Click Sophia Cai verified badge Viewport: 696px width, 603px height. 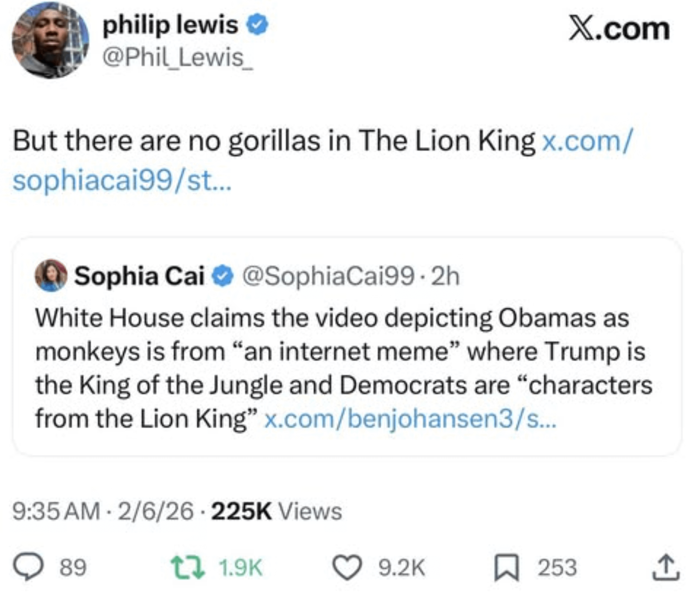tap(222, 276)
